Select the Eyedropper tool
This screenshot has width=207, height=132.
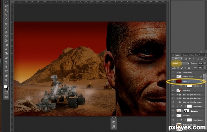click(6, 19)
